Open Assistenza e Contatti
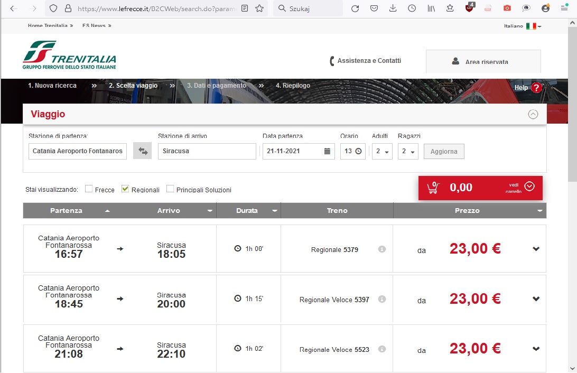 [x=366, y=61]
